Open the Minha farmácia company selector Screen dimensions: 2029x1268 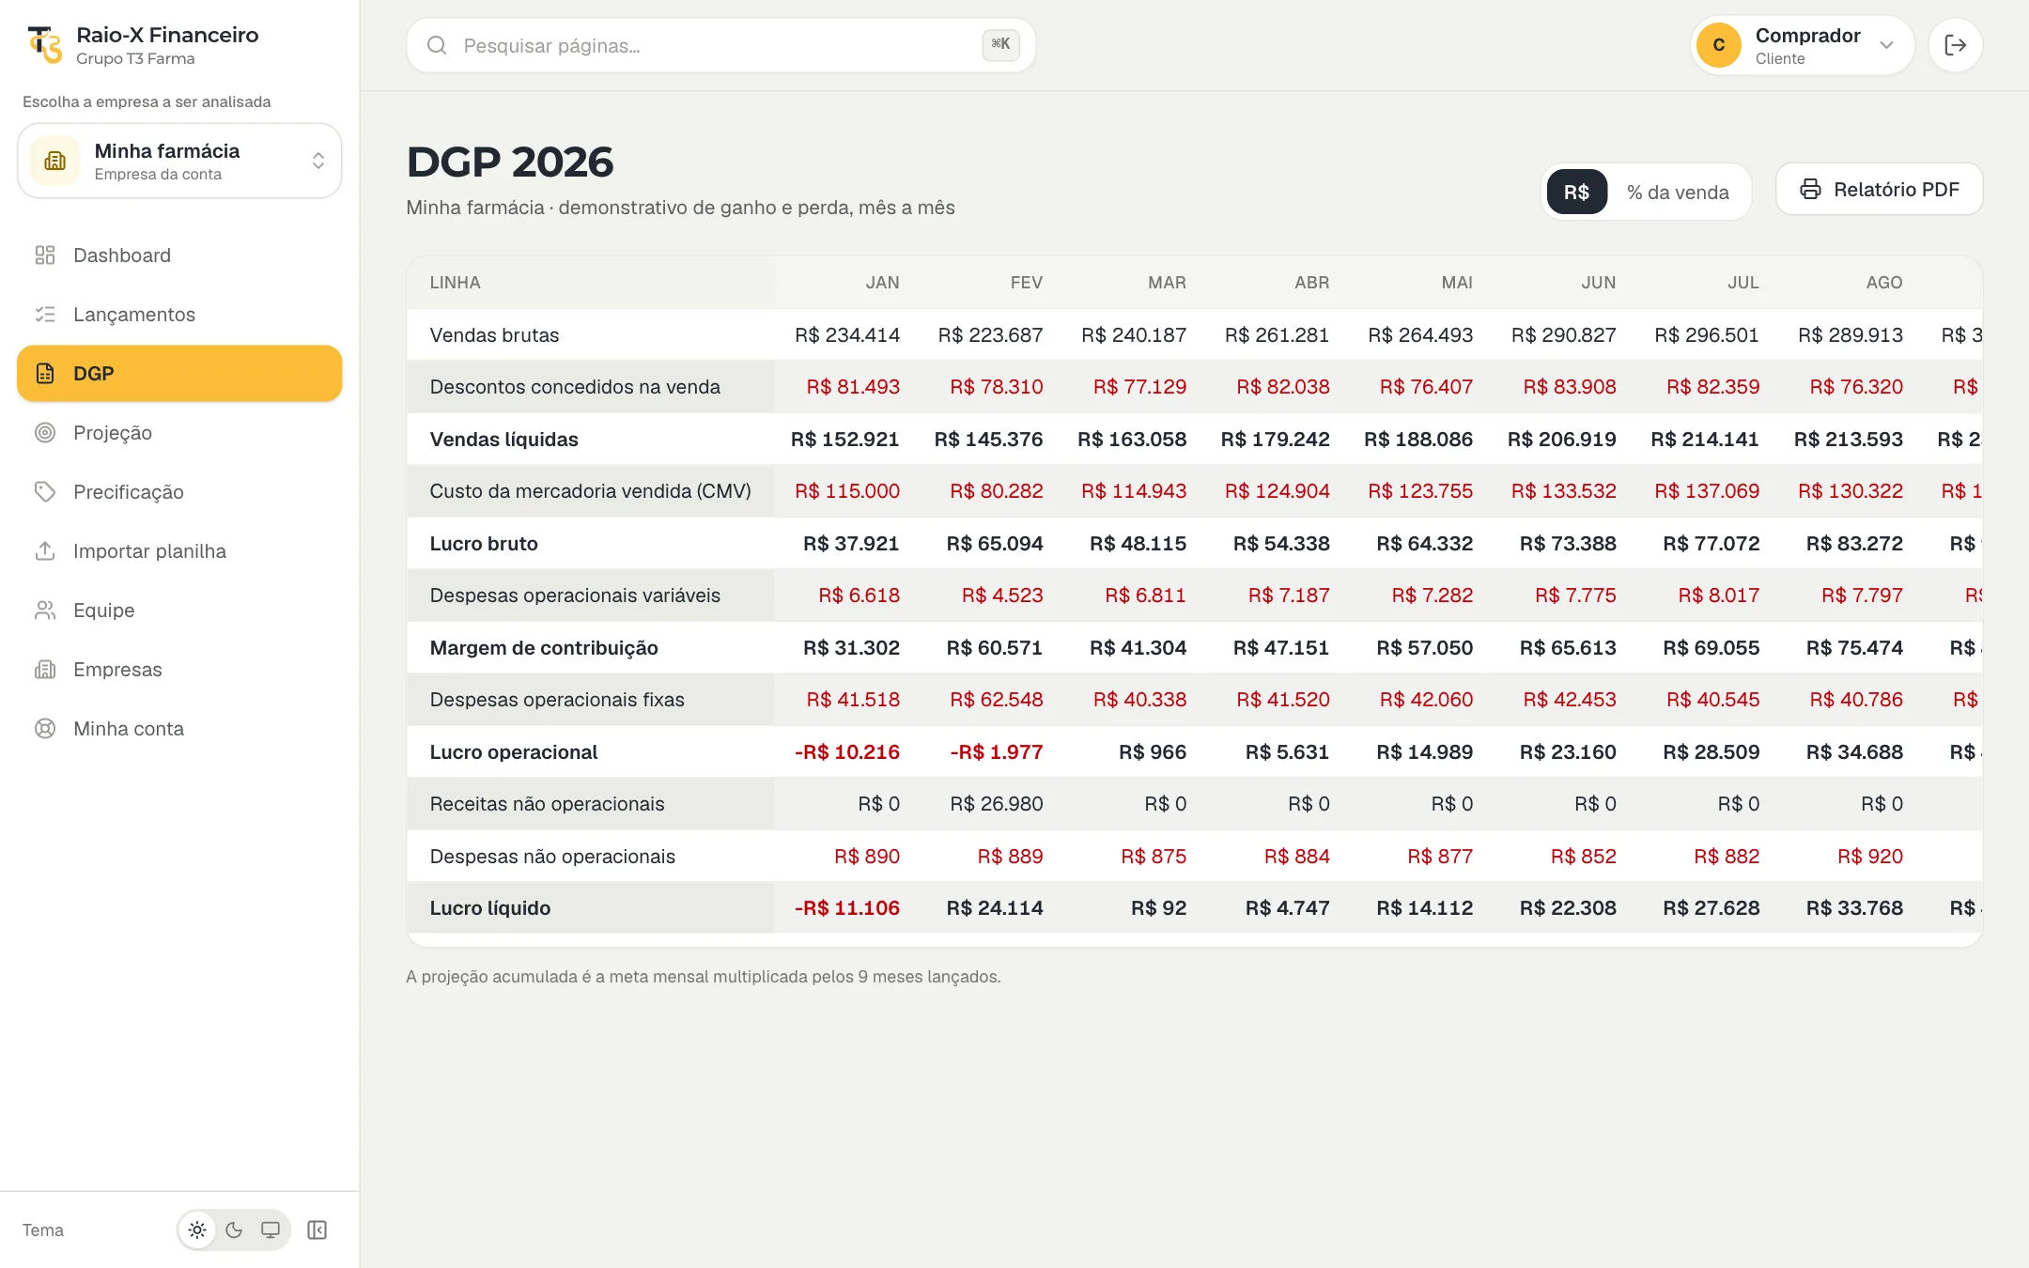(179, 161)
